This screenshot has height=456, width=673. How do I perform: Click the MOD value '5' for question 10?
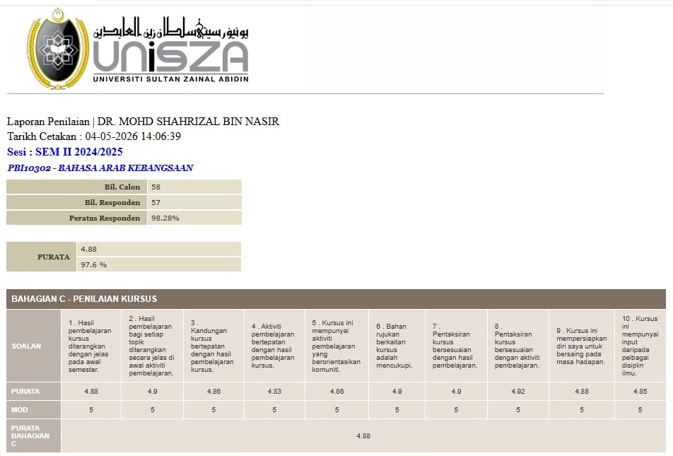[640, 410]
